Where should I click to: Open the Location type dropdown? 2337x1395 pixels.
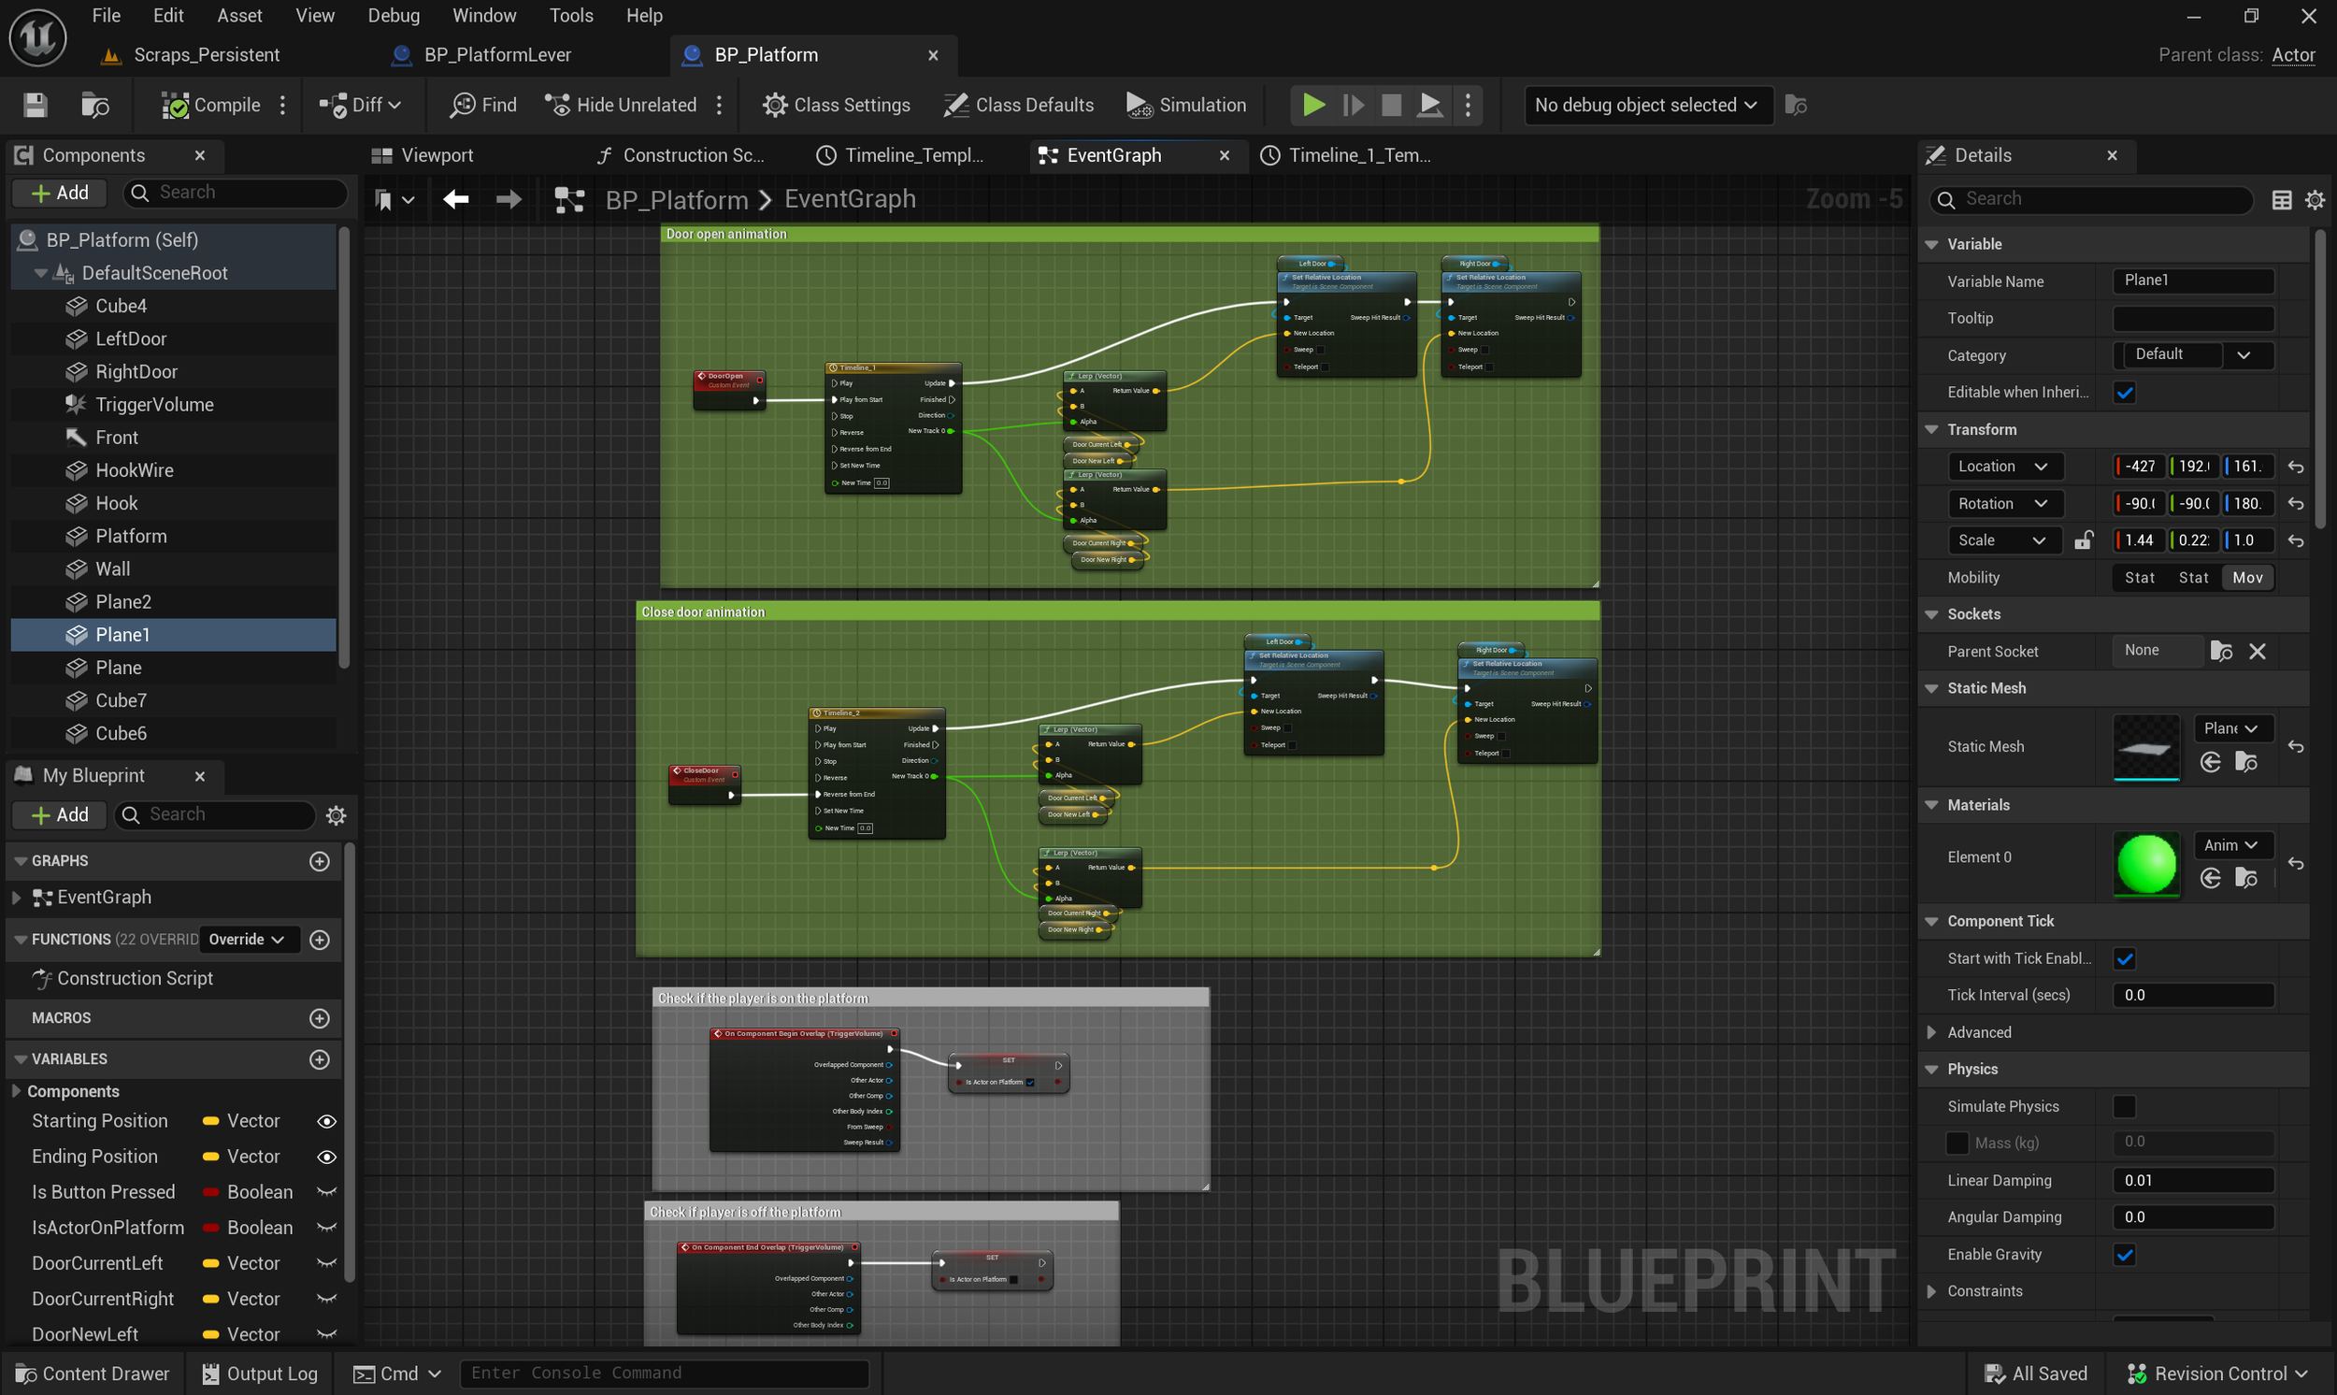[2004, 467]
